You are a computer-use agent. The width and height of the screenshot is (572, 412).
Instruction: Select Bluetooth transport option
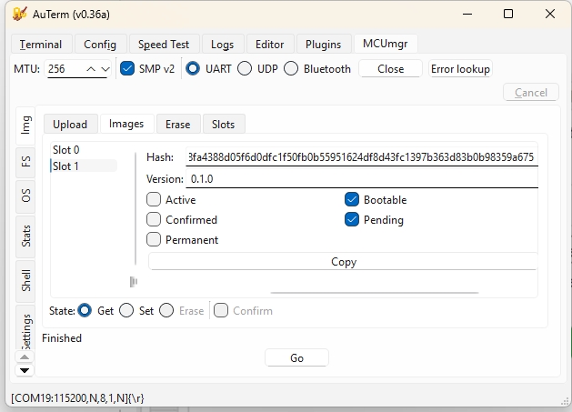point(291,69)
